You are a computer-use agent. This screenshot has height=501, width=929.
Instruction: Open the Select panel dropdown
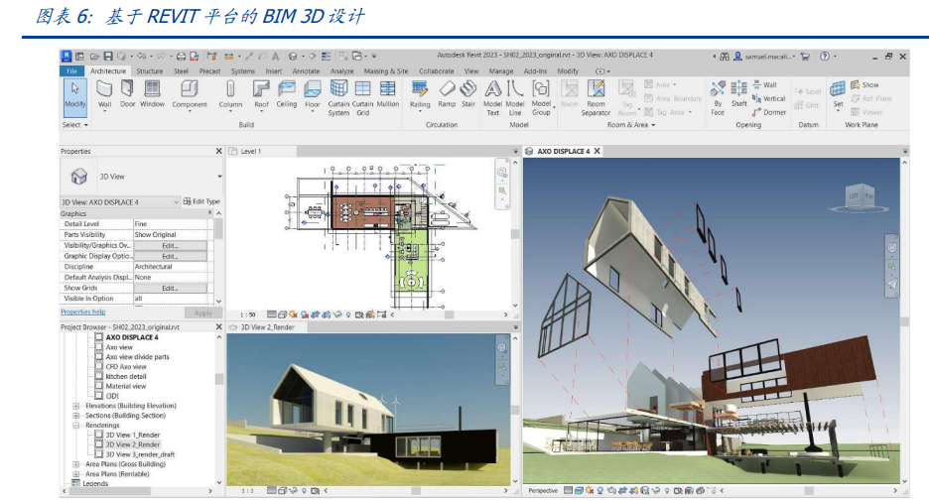(75, 125)
